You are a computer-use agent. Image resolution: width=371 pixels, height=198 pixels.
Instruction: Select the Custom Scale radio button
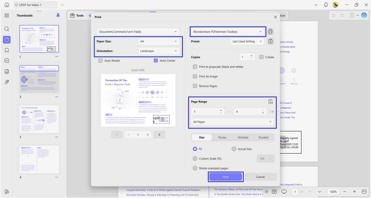click(195, 158)
